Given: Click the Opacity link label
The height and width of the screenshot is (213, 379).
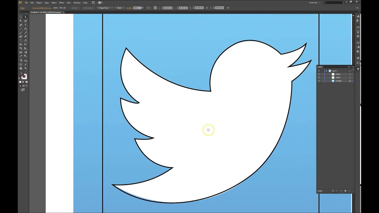Looking at the screenshot, I should pyautogui.click(x=129, y=8).
